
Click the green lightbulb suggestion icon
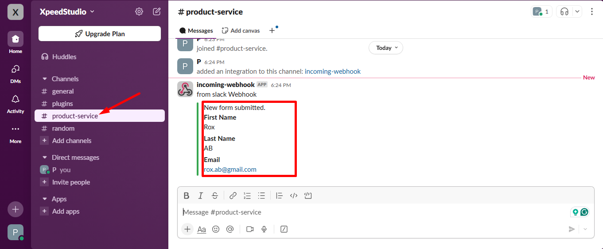(x=576, y=212)
